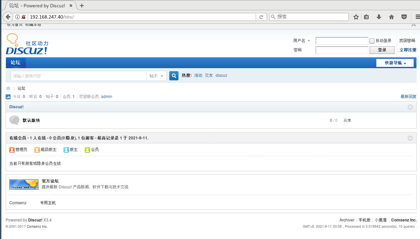Click the Discuz! logo image

point(27,44)
